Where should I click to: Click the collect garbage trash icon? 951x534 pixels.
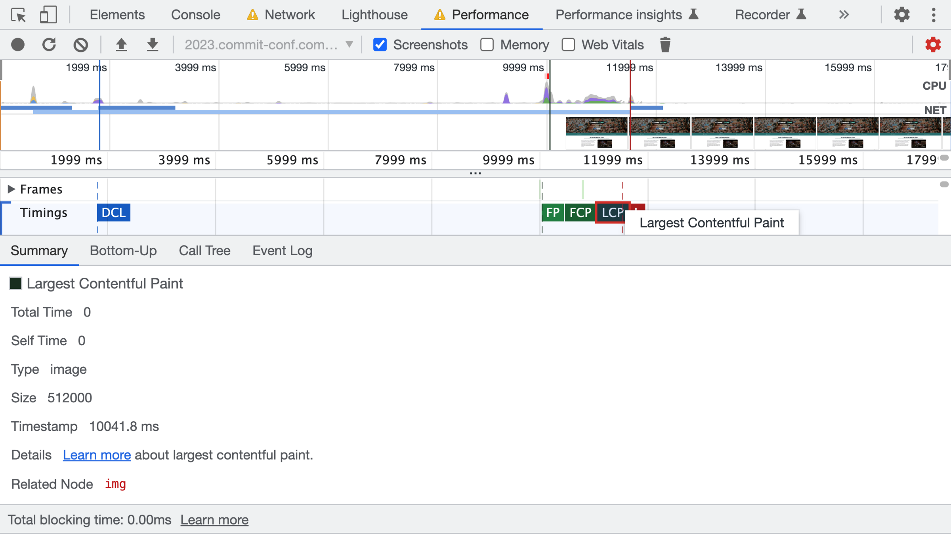click(x=665, y=45)
